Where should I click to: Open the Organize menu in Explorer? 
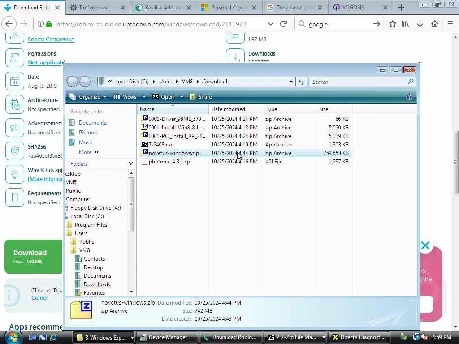click(89, 97)
